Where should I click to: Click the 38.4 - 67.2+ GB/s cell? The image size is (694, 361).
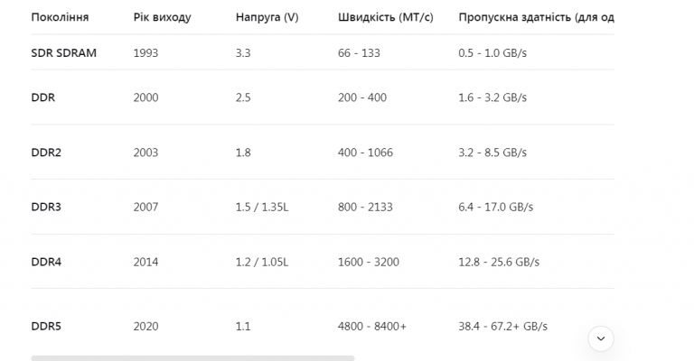pos(502,326)
